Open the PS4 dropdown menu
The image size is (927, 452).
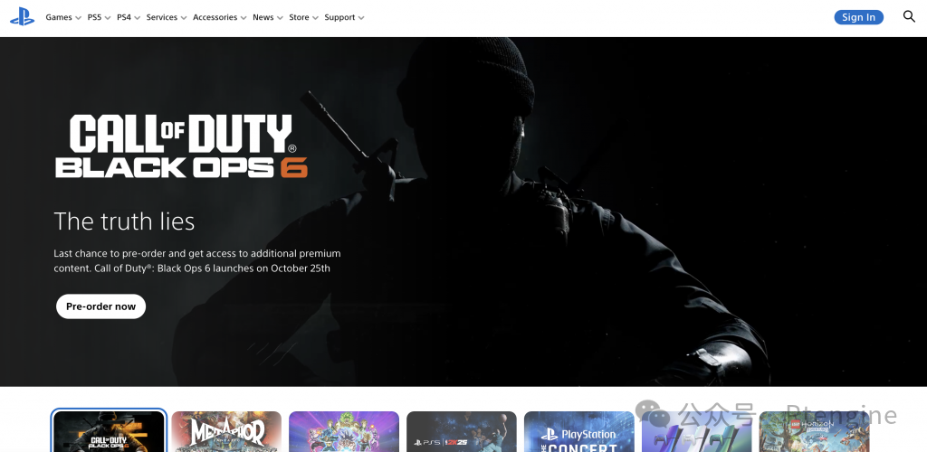pos(129,17)
